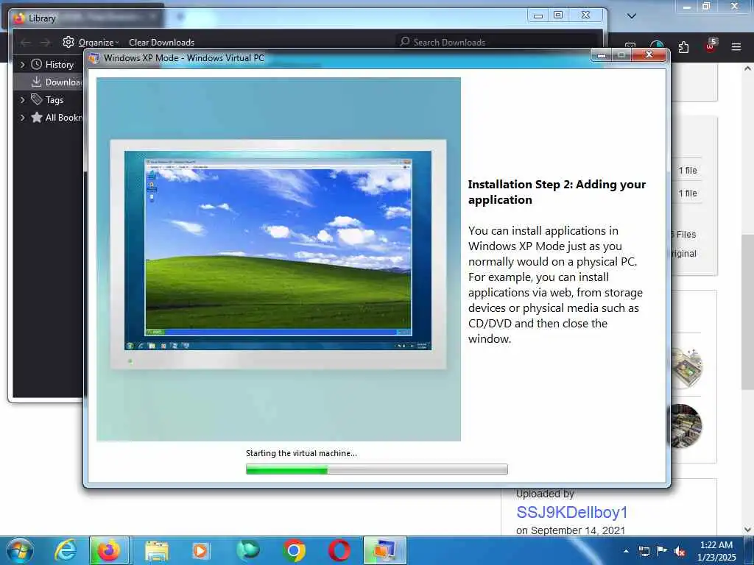Click the back arrow in the Library toolbar

click(x=26, y=43)
